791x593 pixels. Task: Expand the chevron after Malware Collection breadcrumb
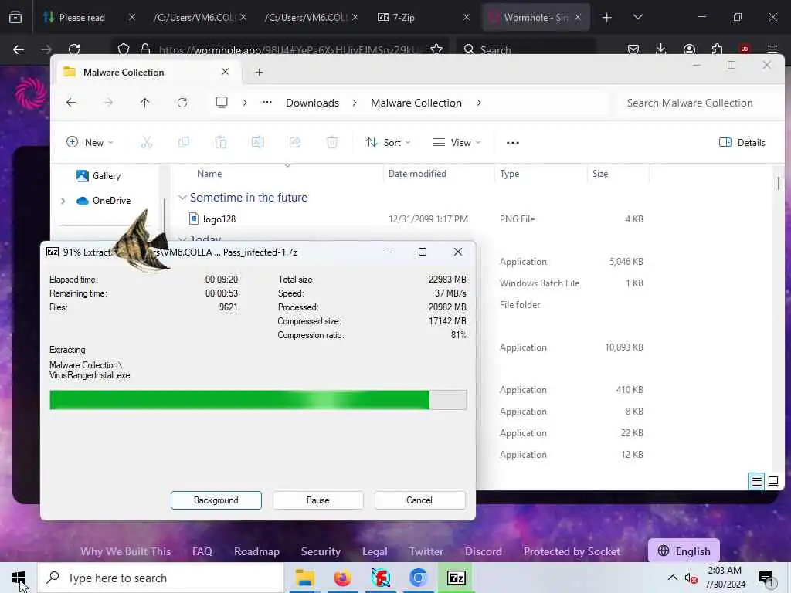pyautogui.click(x=479, y=103)
